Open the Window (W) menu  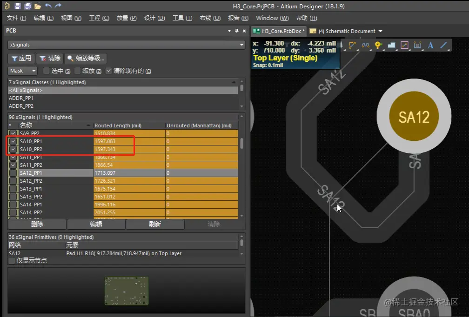[x=272, y=18]
